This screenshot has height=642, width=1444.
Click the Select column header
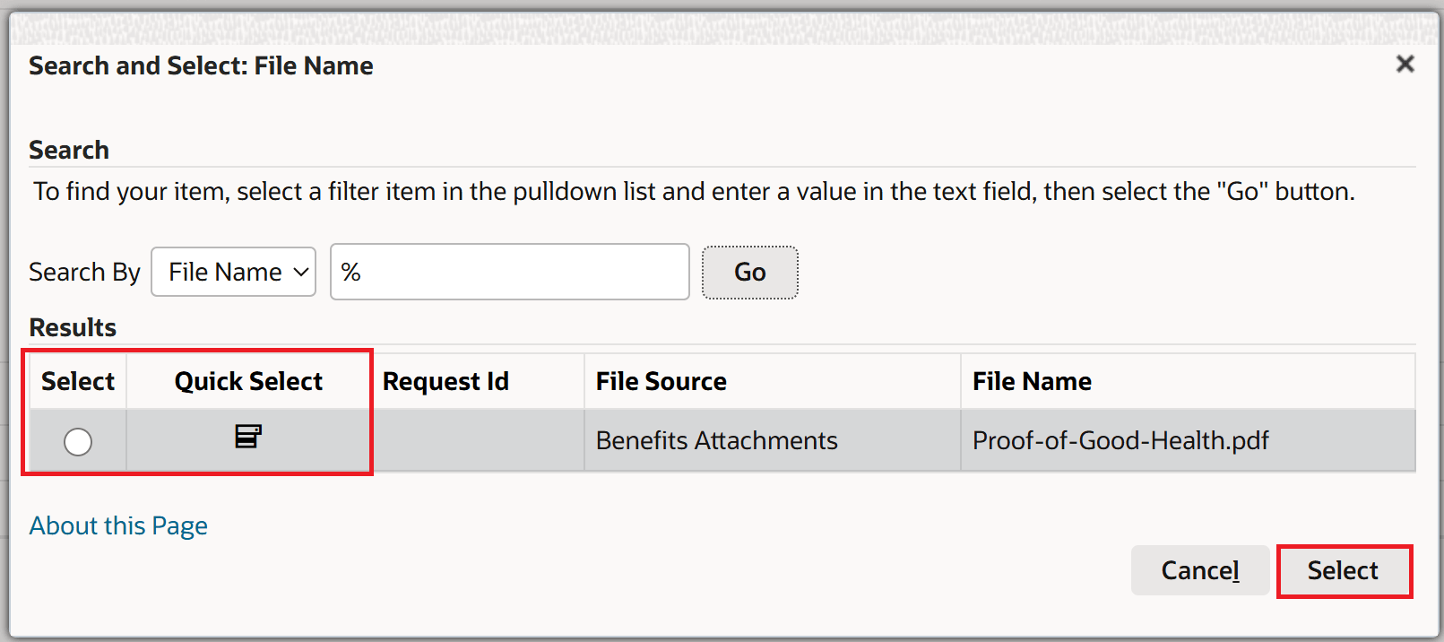(x=77, y=380)
